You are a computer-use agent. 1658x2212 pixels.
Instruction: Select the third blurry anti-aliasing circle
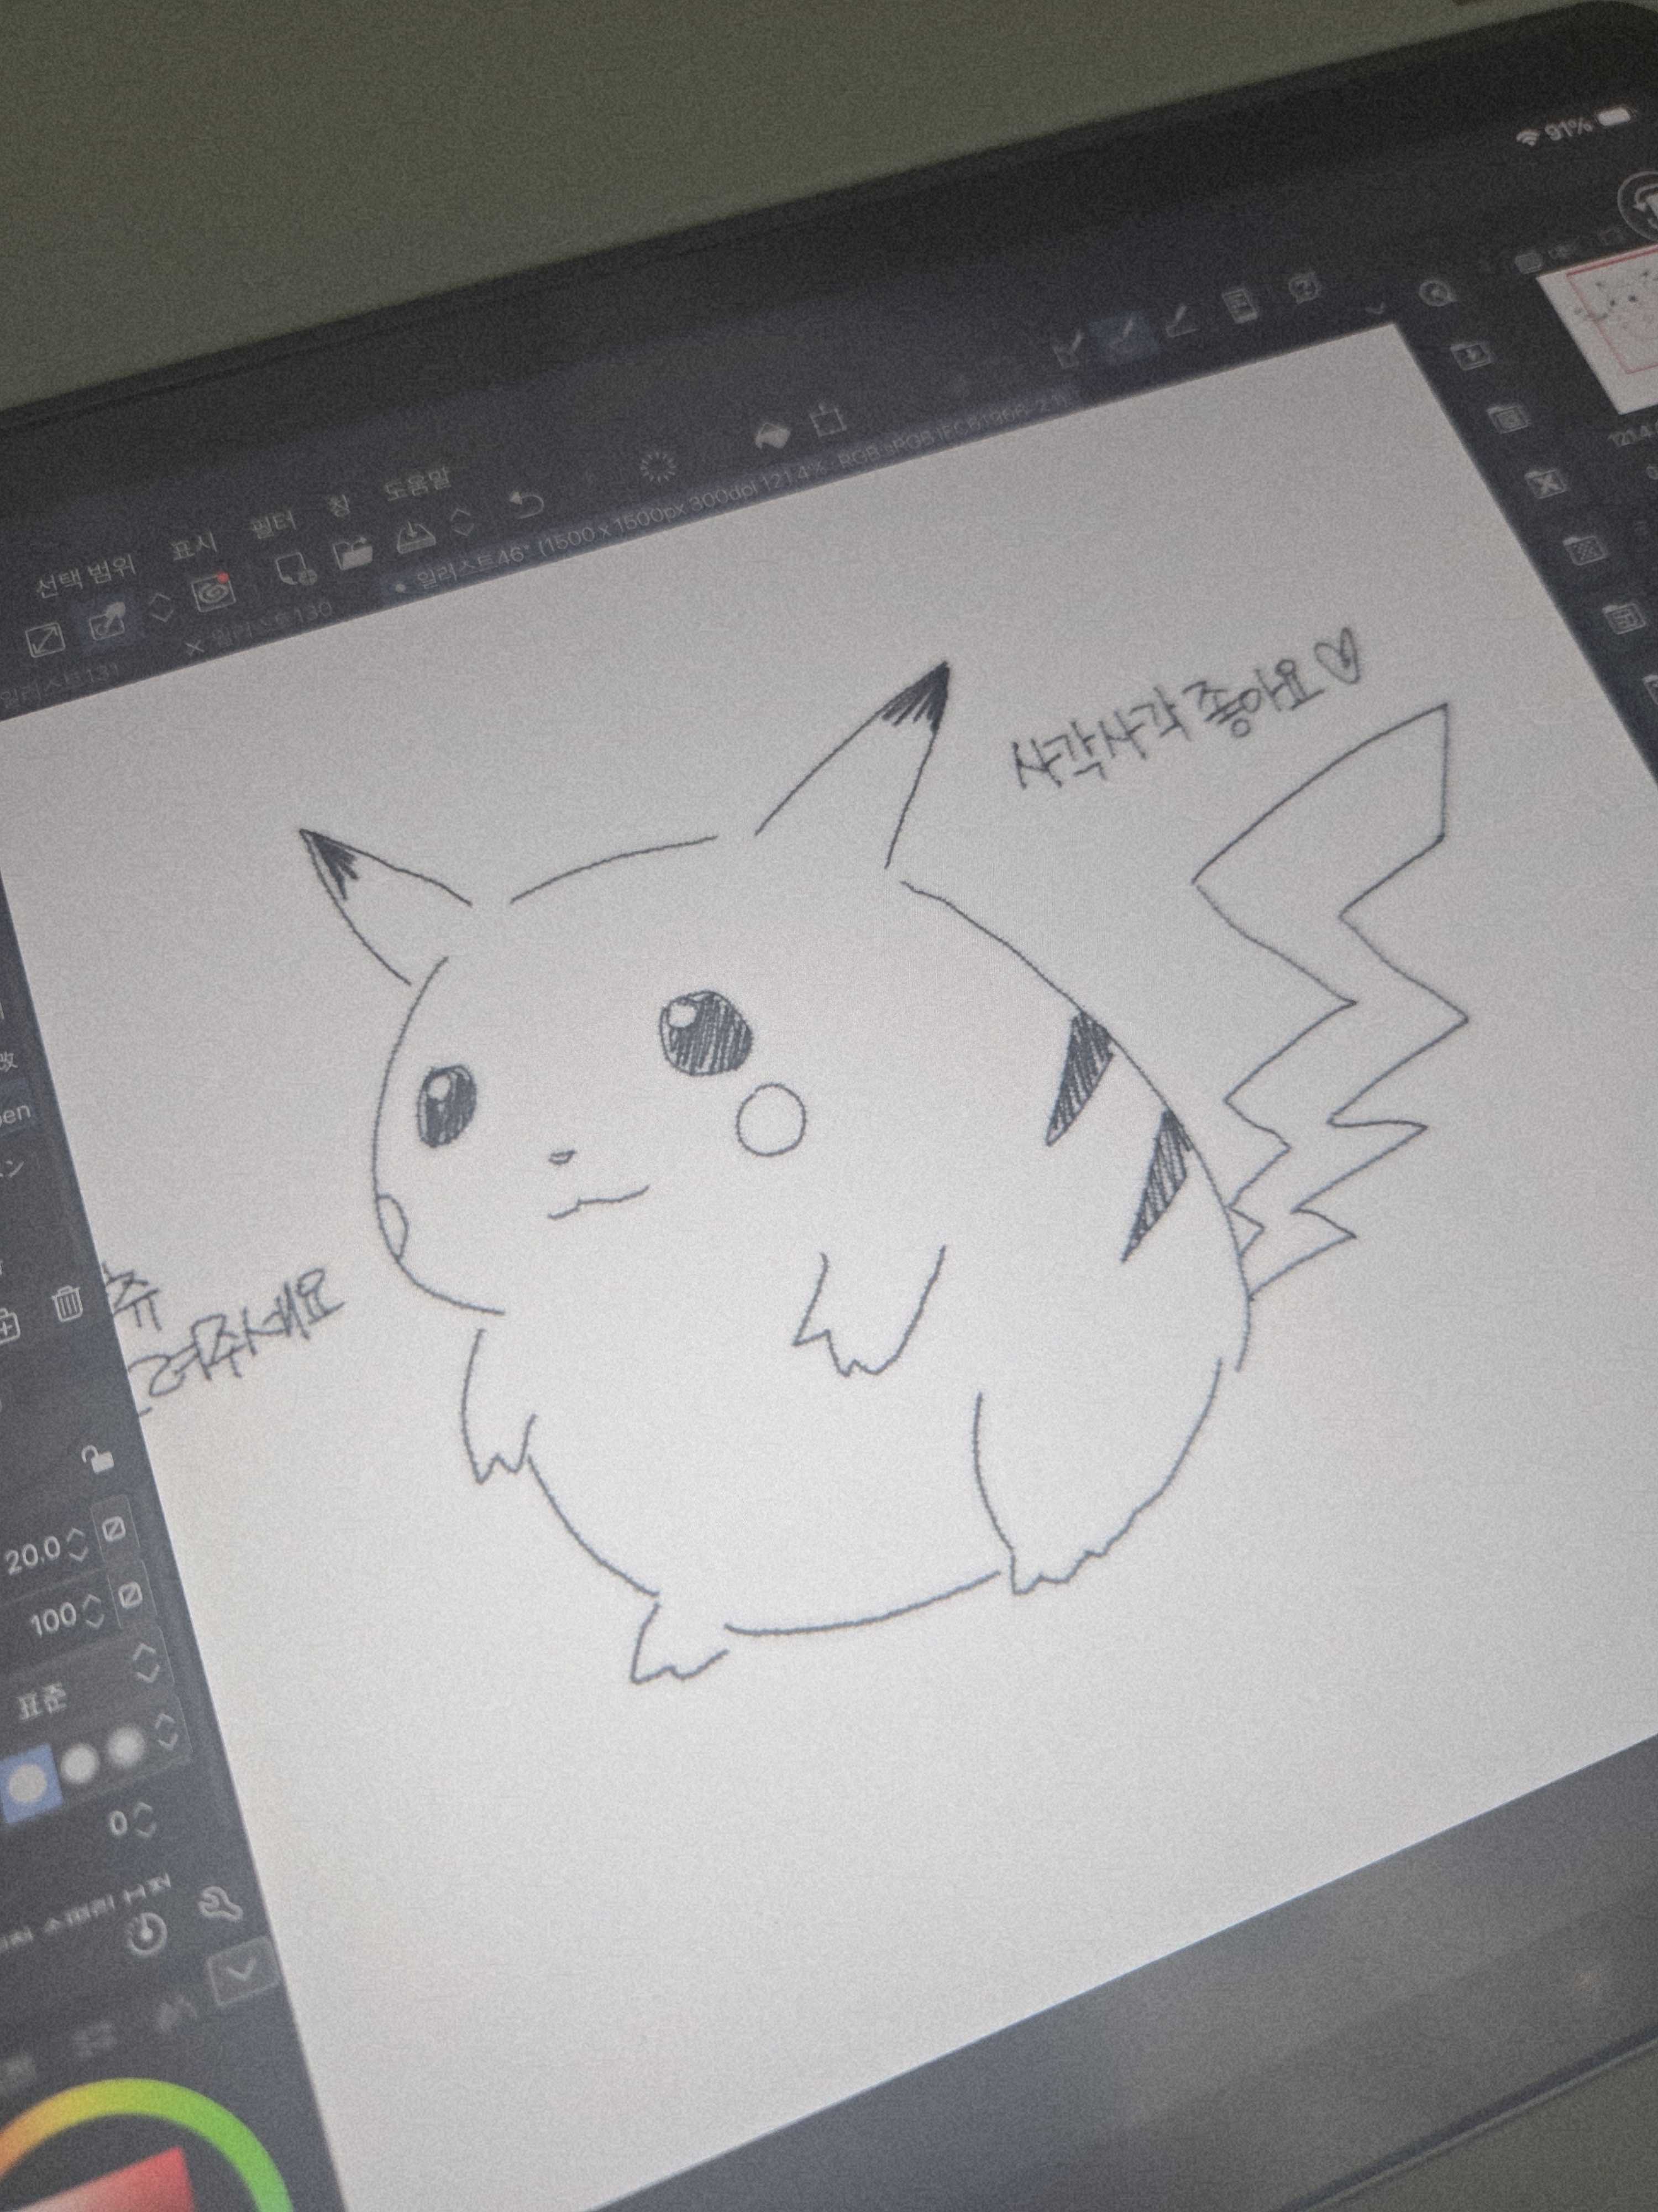tap(127, 1747)
